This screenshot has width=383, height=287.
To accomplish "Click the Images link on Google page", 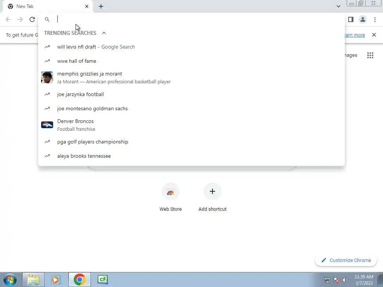I will (x=350, y=55).
